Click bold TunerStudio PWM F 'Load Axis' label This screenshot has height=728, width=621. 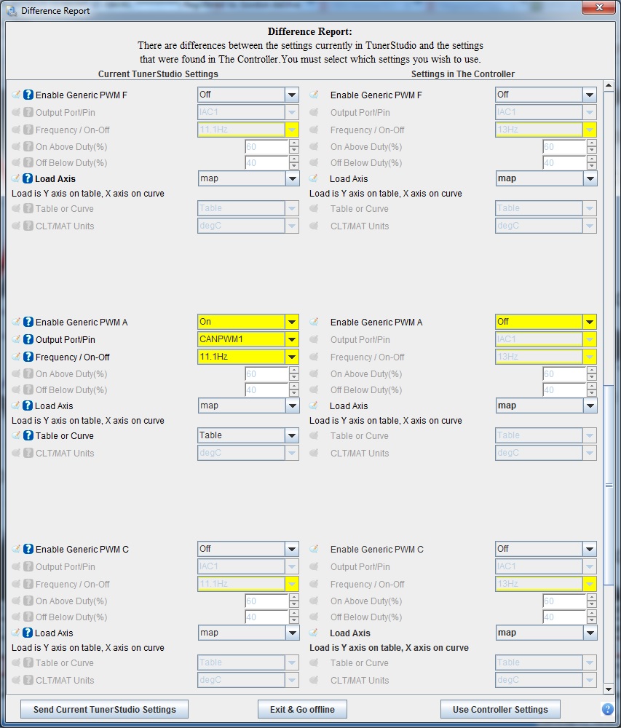[x=55, y=179]
